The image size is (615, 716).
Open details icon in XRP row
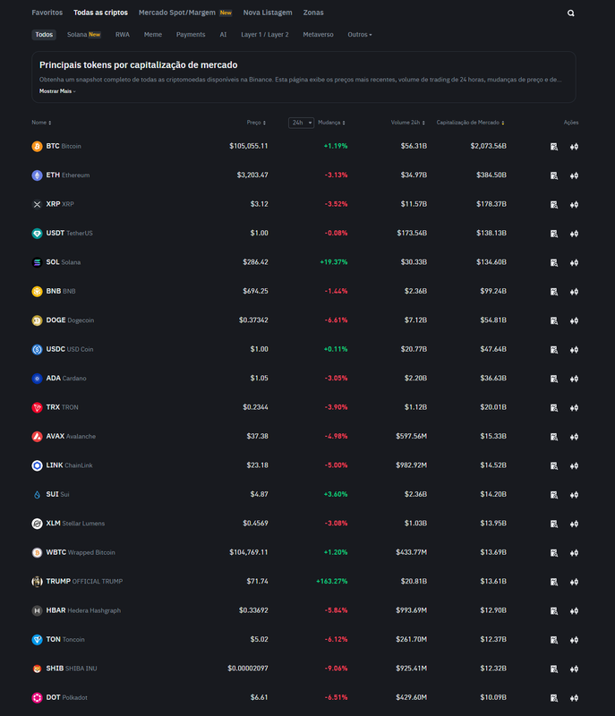pyautogui.click(x=554, y=205)
